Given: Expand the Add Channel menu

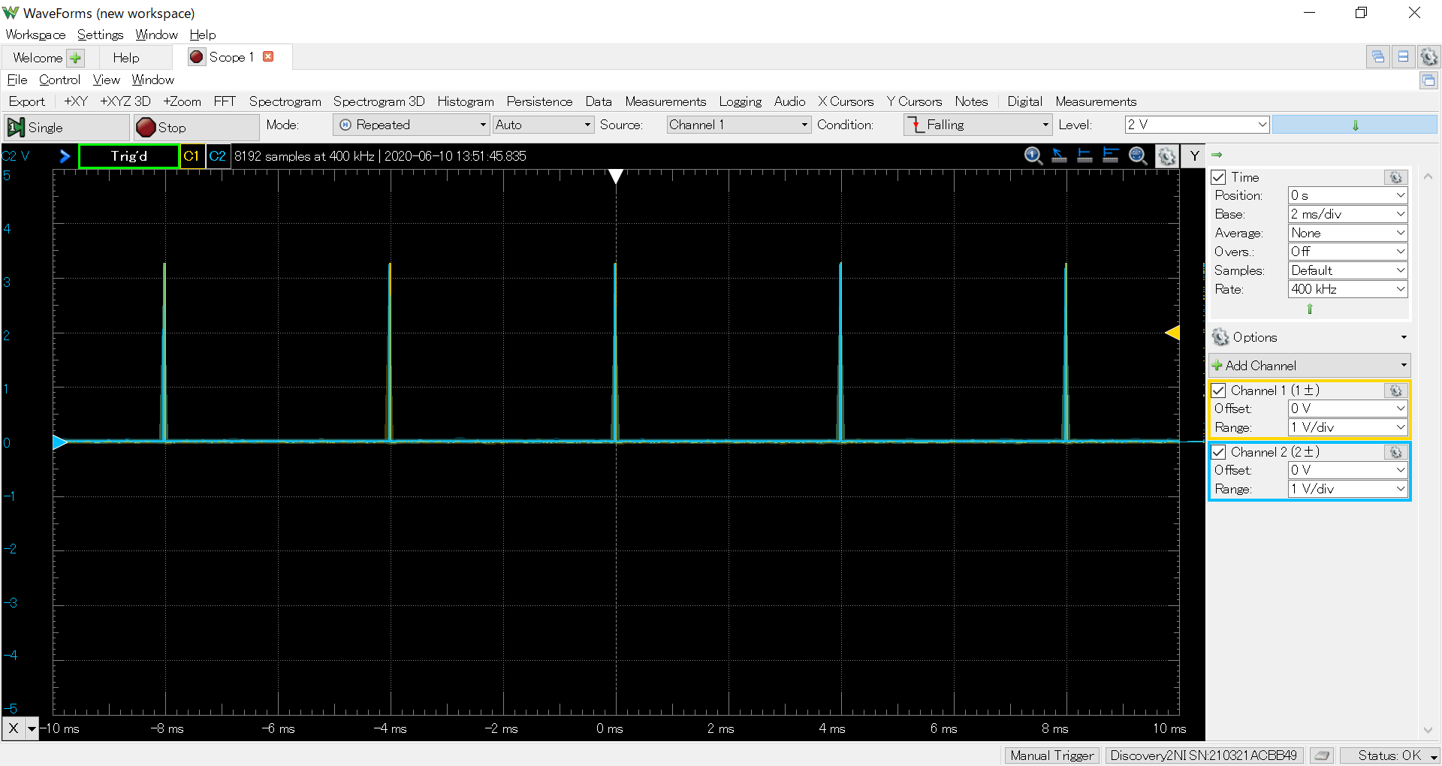Looking at the screenshot, I should pos(1309,366).
